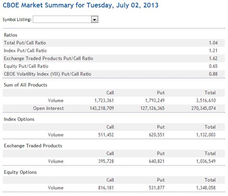Click the Open Interest total 270,345,074
This screenshot has height=196, width=228.
pyautogui.click(x=203, y=108)
